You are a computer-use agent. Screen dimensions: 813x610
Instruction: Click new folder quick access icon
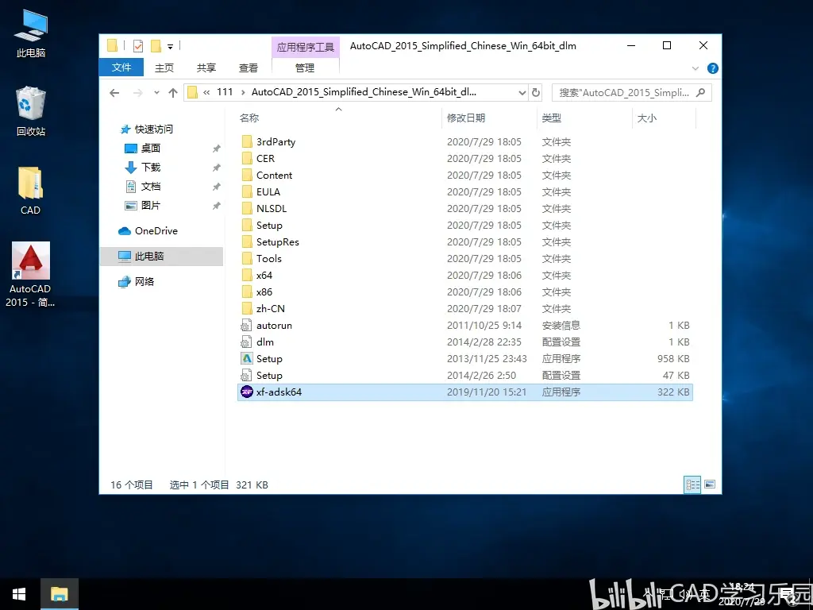click(156, 46)
